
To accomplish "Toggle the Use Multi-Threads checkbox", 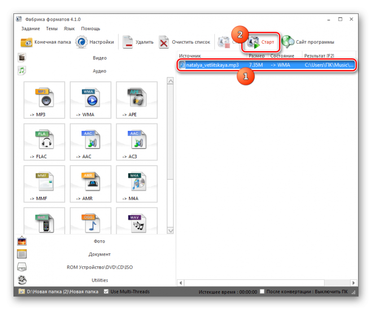I will point(106,291).
